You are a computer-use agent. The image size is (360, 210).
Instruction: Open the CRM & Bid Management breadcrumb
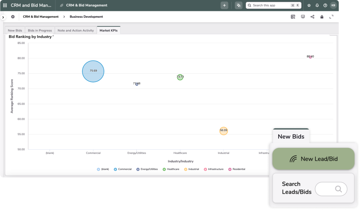point(40,17)
